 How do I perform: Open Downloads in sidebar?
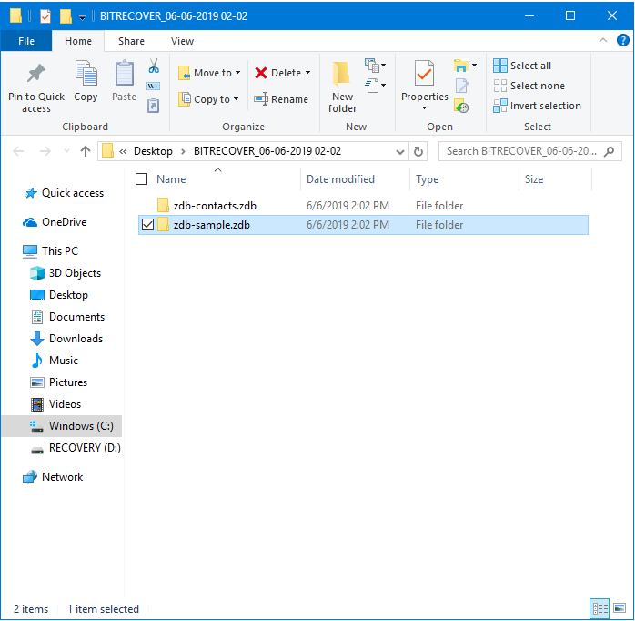(x=66, y=339)
